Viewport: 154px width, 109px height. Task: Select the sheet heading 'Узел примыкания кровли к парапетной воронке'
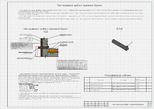point(80,5)
